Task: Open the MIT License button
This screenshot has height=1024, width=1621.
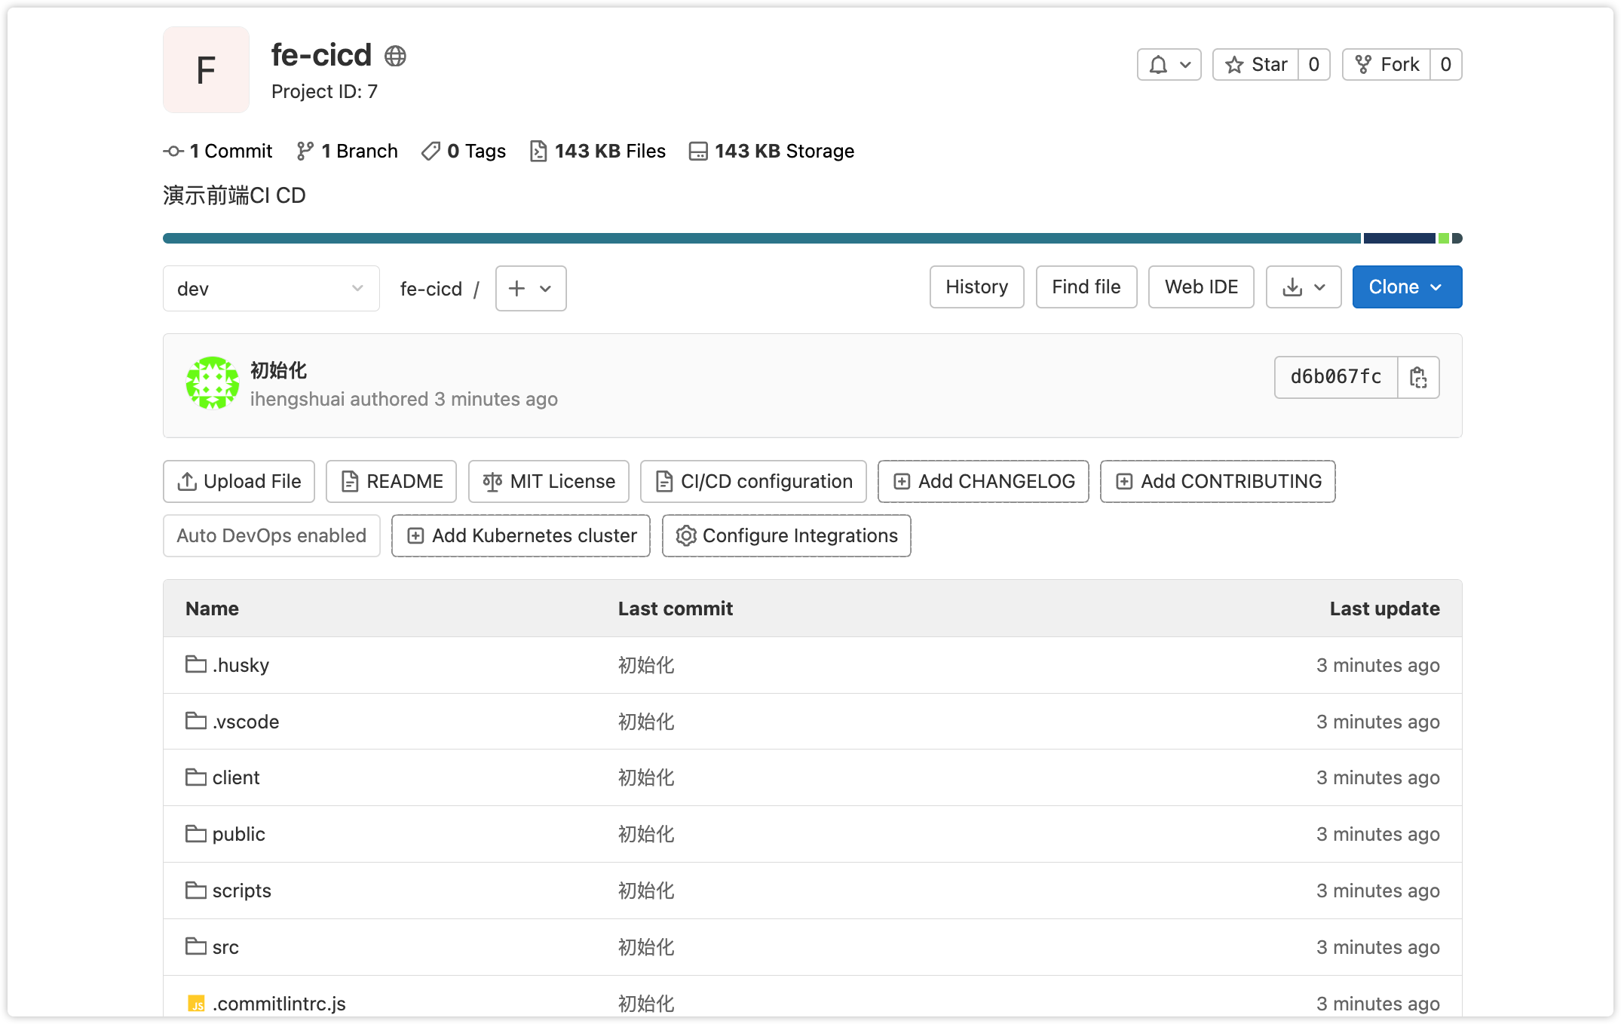Action: point(549,482)
